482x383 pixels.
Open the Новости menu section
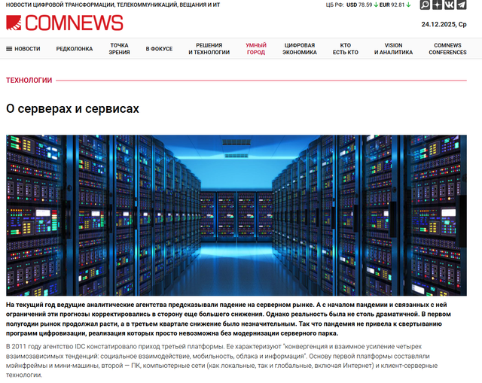(x=27, y=49)
